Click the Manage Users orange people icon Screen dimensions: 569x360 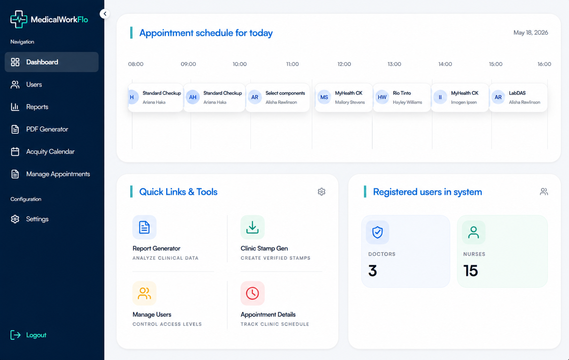(145, 293)
